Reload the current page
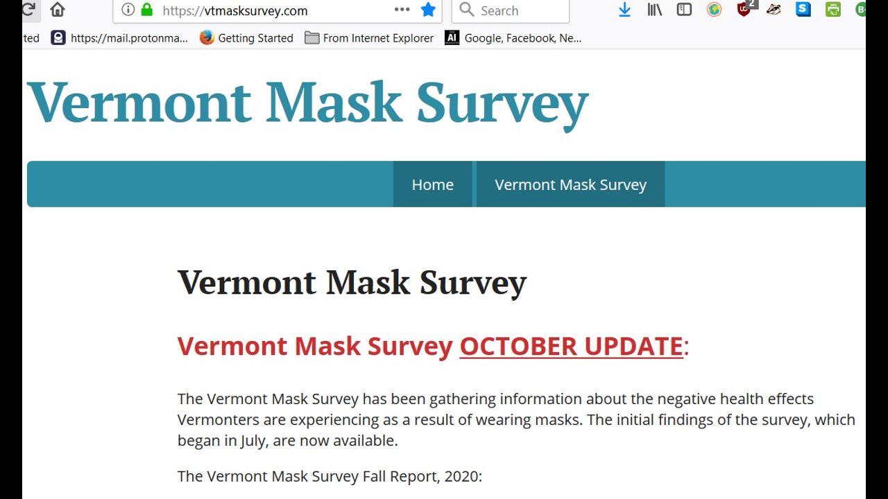This screenshot has height=499, width=888. click(x=29, y=10)
